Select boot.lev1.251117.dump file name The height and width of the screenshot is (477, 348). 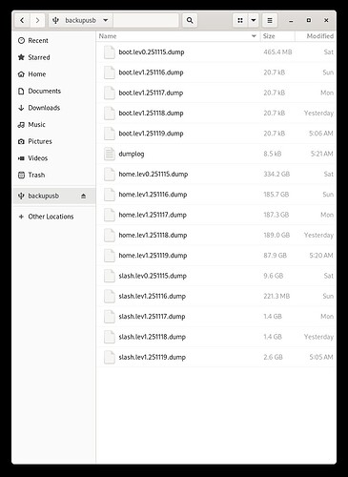151,93
